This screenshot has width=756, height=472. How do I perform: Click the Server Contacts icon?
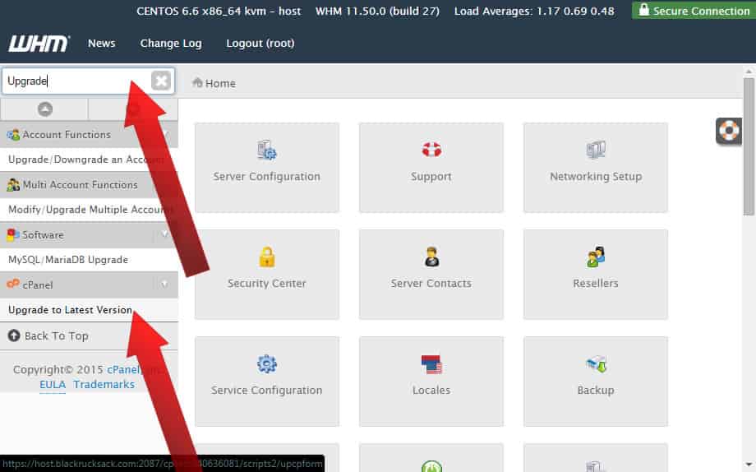[431, 257]
